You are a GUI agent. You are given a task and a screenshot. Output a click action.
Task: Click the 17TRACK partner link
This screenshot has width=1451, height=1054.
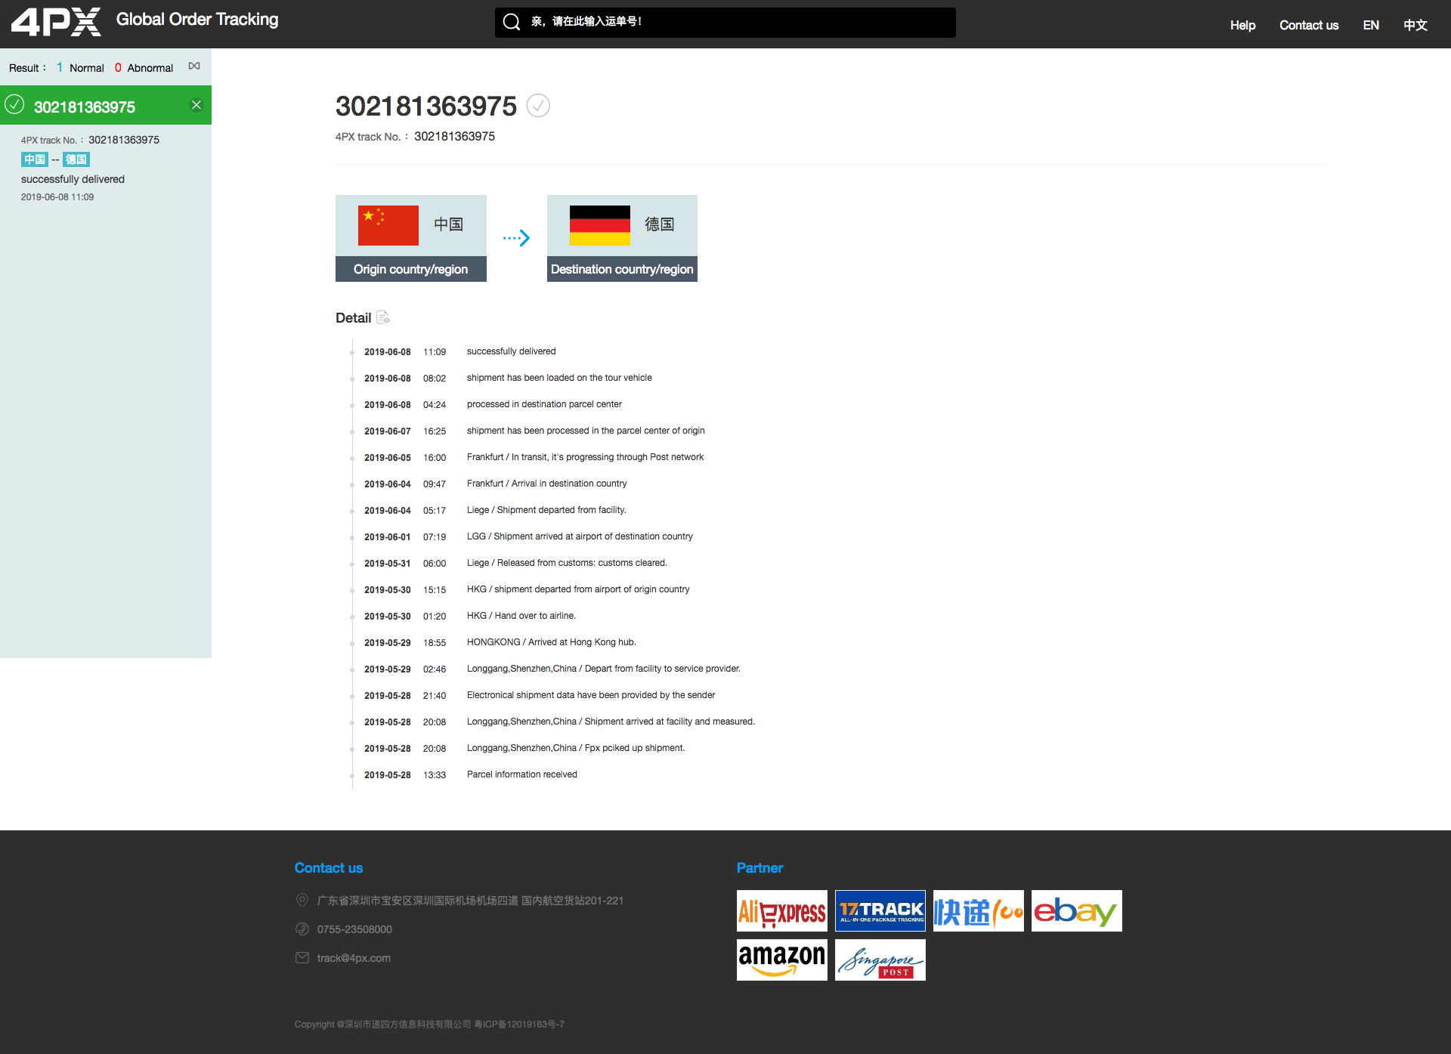[x=880, y=910]
